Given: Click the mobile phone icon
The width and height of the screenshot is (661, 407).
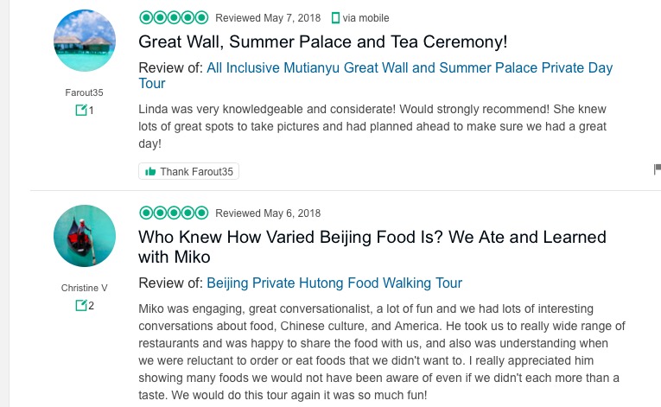Looking at the screenshot, I should pos(336,18).
